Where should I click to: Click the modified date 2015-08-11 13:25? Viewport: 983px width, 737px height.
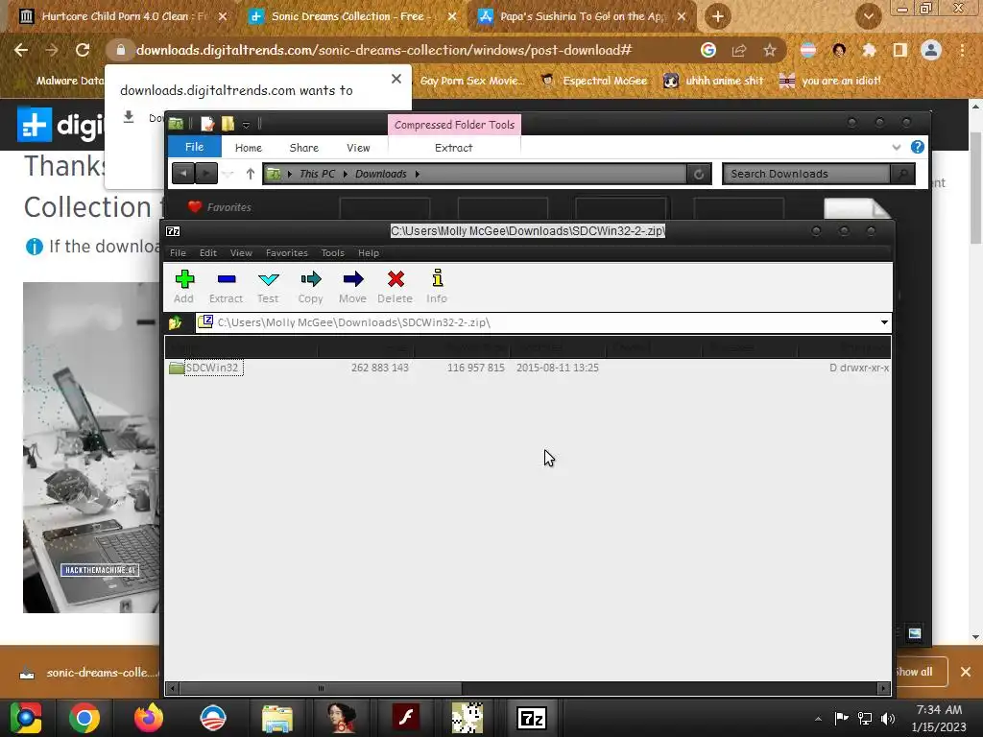[558, 368]
